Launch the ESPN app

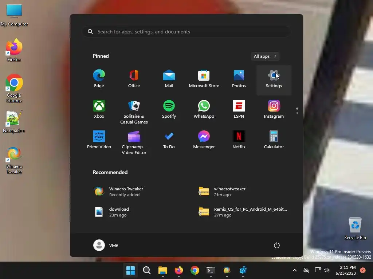click(x=239, y=109)
